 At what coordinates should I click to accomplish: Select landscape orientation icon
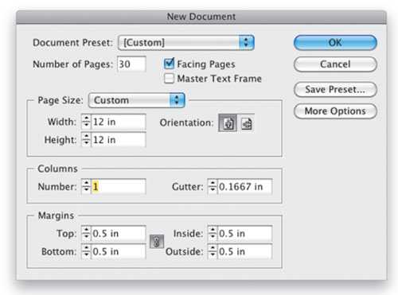point(247,123)
